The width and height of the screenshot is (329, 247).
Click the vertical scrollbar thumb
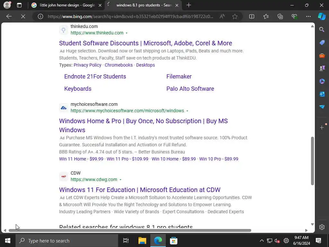coord(312,161)
